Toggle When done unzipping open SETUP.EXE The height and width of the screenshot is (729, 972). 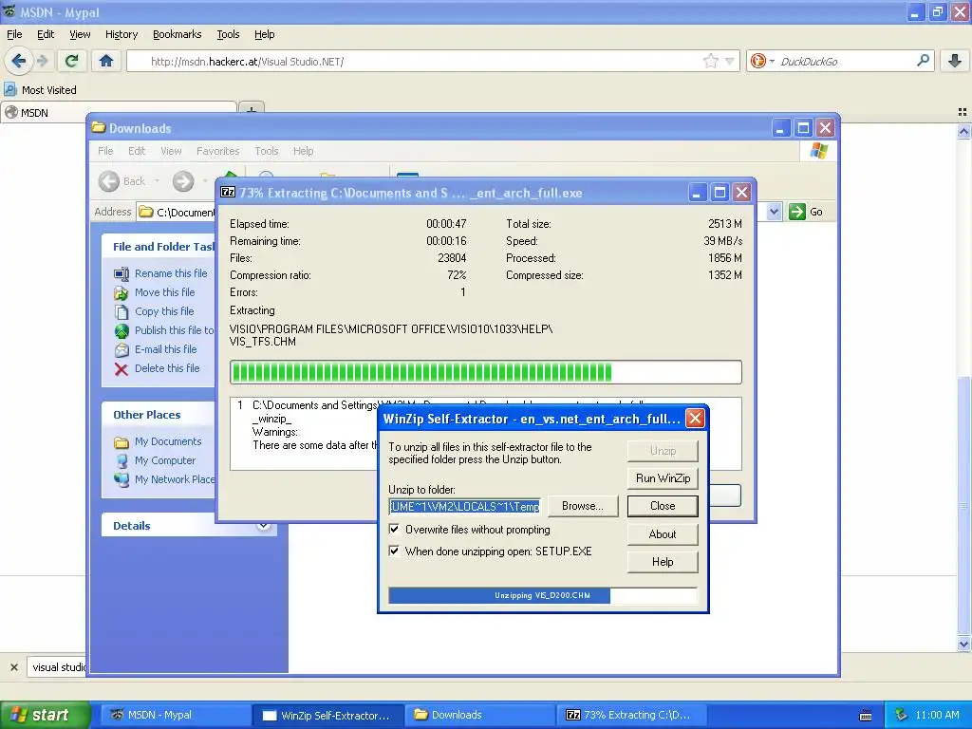pyautogui.click(x=394, y=551)
